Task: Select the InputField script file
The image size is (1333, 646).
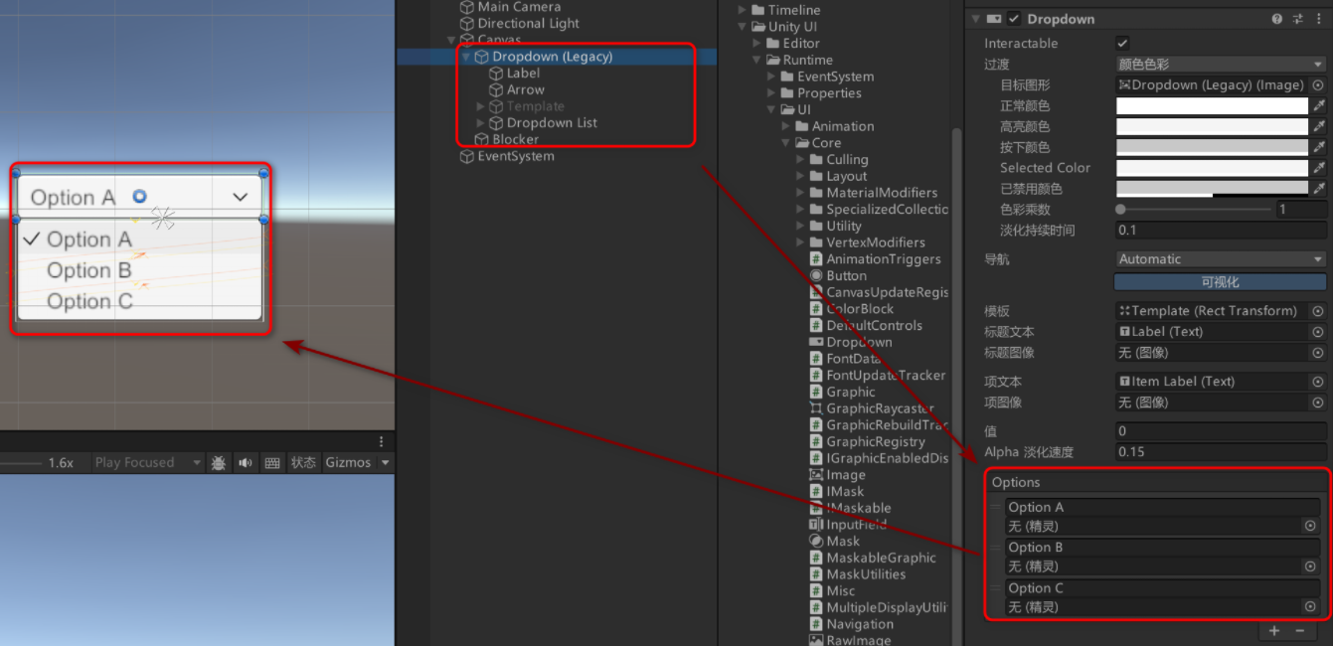Action: coord(847,525)
